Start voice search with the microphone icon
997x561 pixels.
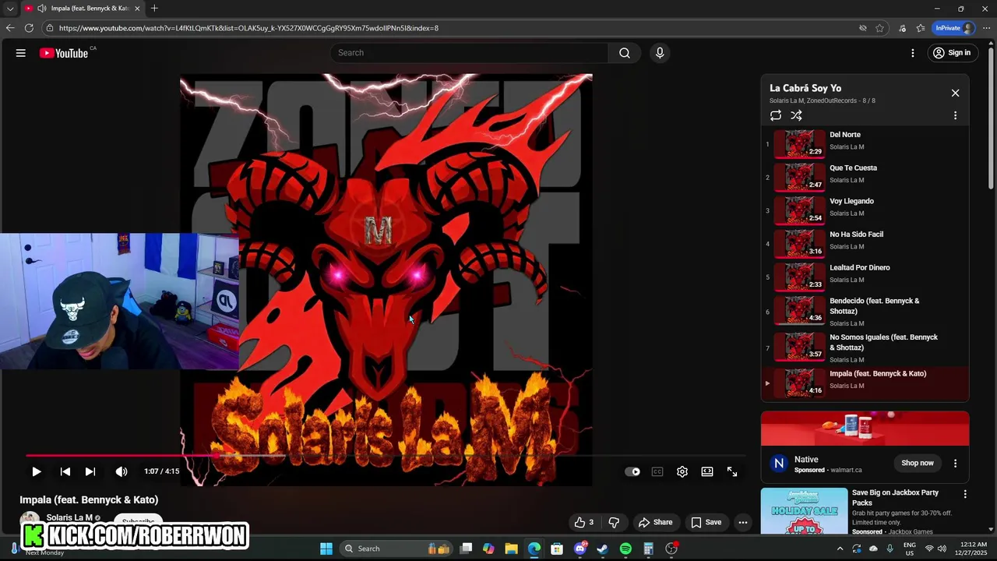(x=660, y=53)
